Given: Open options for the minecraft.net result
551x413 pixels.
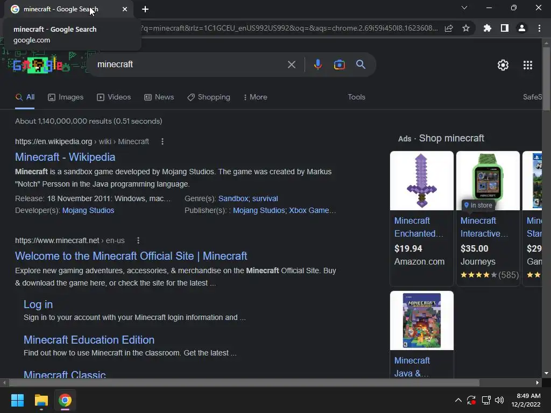Looking at the screenshot, I should [138, 240].
